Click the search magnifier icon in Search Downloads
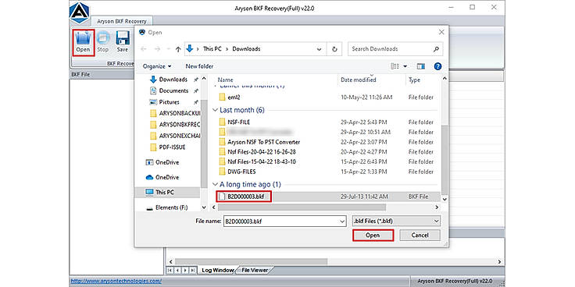Viewport: 575px width, 287px height. (x=436, y=48)
